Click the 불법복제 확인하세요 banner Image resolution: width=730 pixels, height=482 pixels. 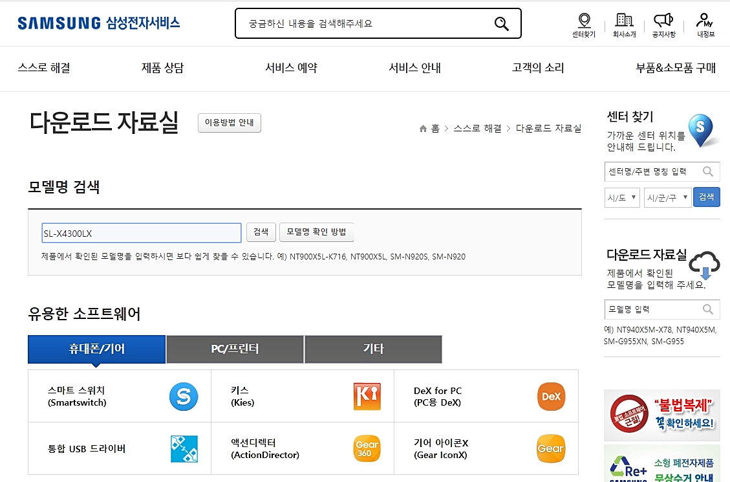coord(661,415)
